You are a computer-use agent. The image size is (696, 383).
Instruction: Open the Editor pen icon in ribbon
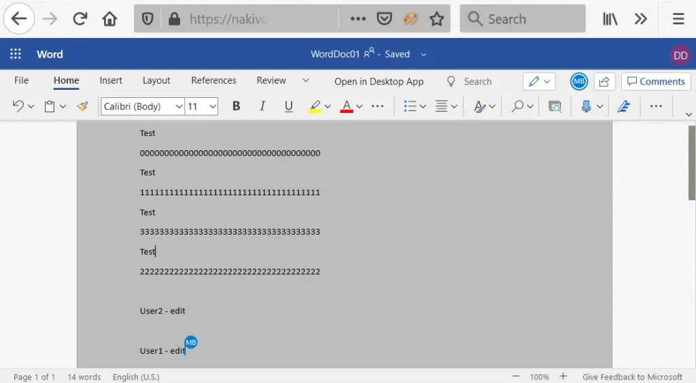[x=624, y=106]
